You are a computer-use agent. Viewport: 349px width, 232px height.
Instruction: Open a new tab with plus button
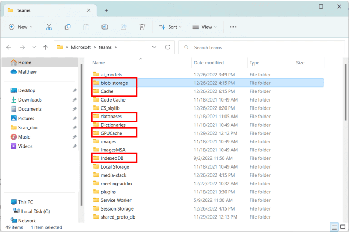pyautogui.click(x=106, y=10)
